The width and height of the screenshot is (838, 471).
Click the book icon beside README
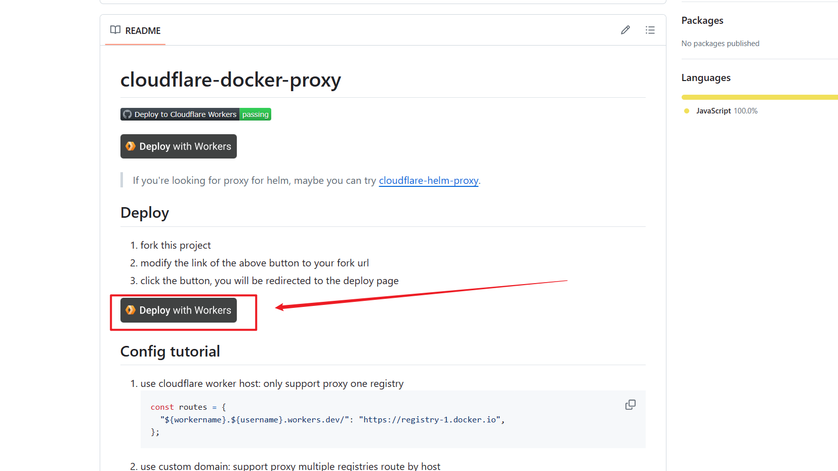[115, 30]
